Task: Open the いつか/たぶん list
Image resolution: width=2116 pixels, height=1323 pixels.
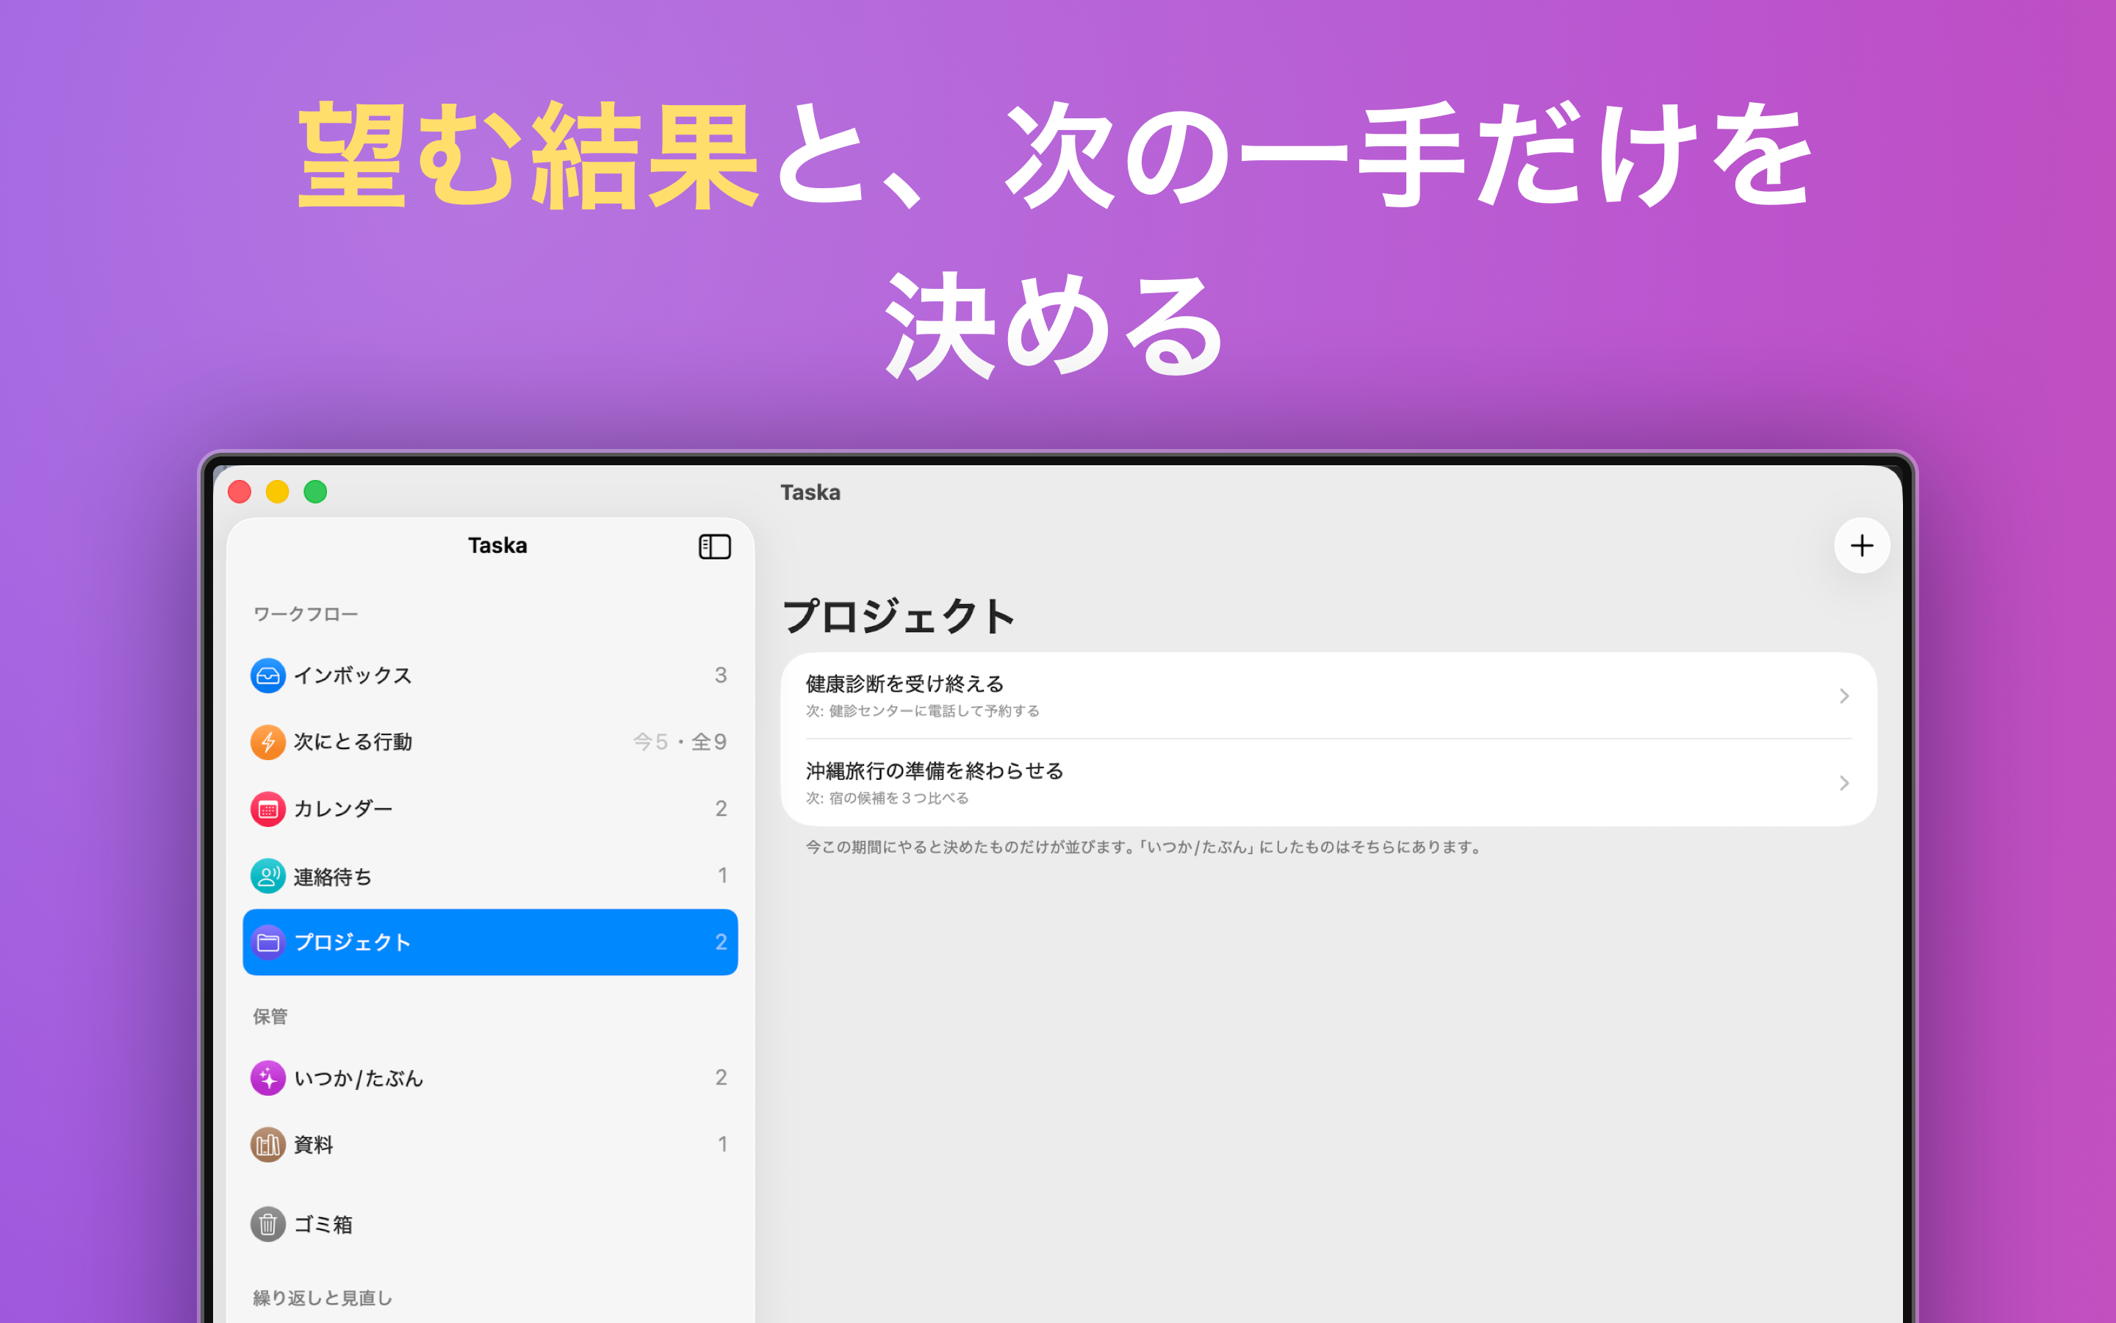Action: coord(489,1078)
